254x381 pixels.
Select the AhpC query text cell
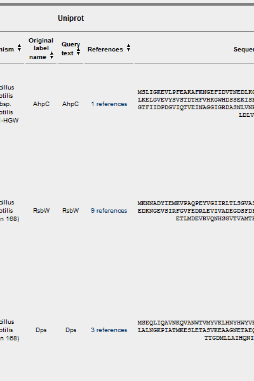[x=70, y=104]
